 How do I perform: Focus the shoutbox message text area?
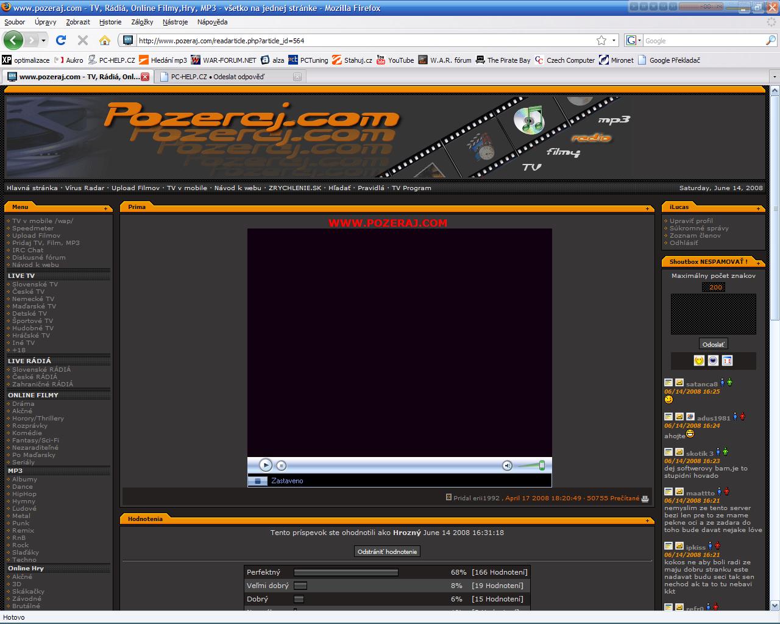(713, 314)
